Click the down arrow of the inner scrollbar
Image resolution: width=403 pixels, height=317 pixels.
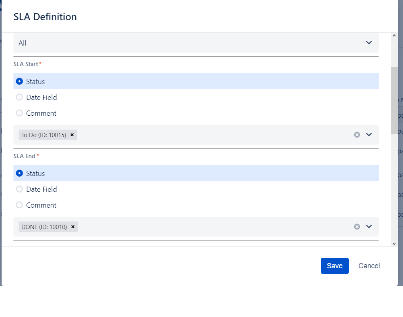(x=393, y=244)
